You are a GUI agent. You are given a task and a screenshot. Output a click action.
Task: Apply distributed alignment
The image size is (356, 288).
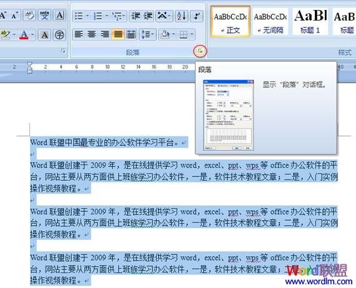point(131,34)
